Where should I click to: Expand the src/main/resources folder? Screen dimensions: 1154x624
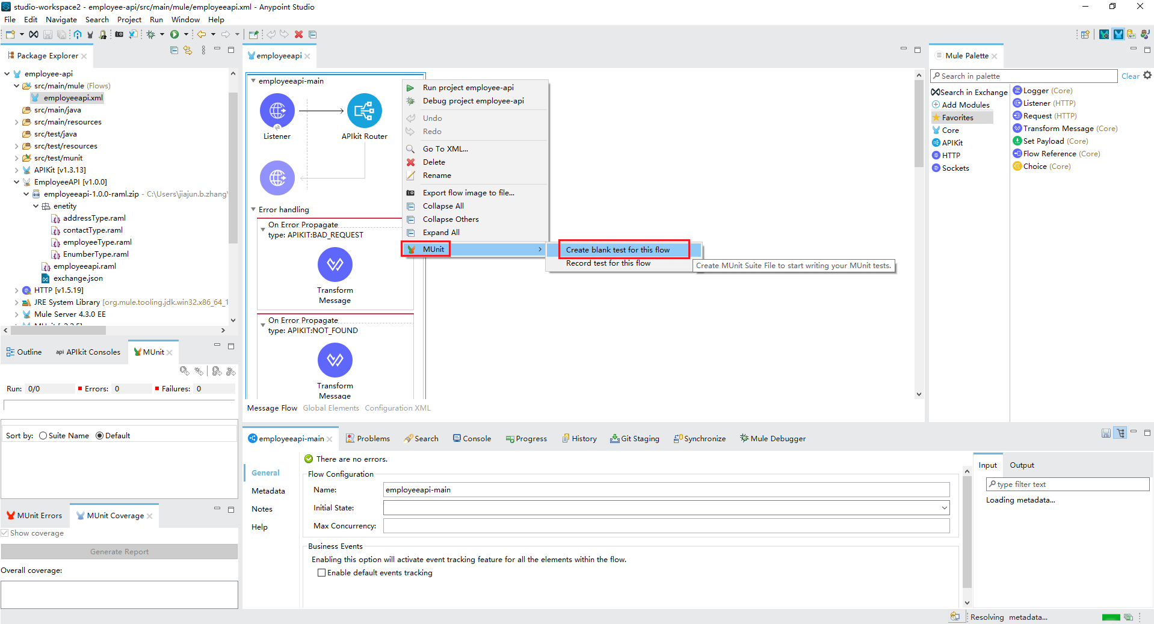click(x=16, y=122)
